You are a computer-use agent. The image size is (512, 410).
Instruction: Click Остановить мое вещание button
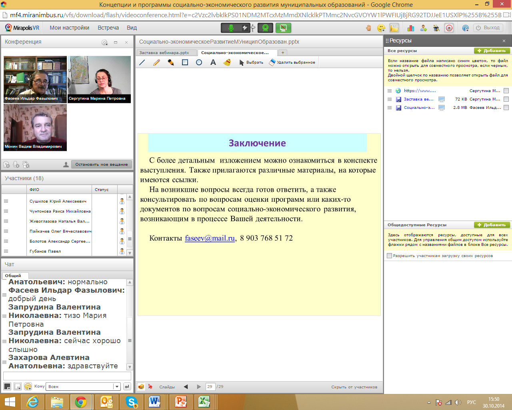(x=102, y=164)
